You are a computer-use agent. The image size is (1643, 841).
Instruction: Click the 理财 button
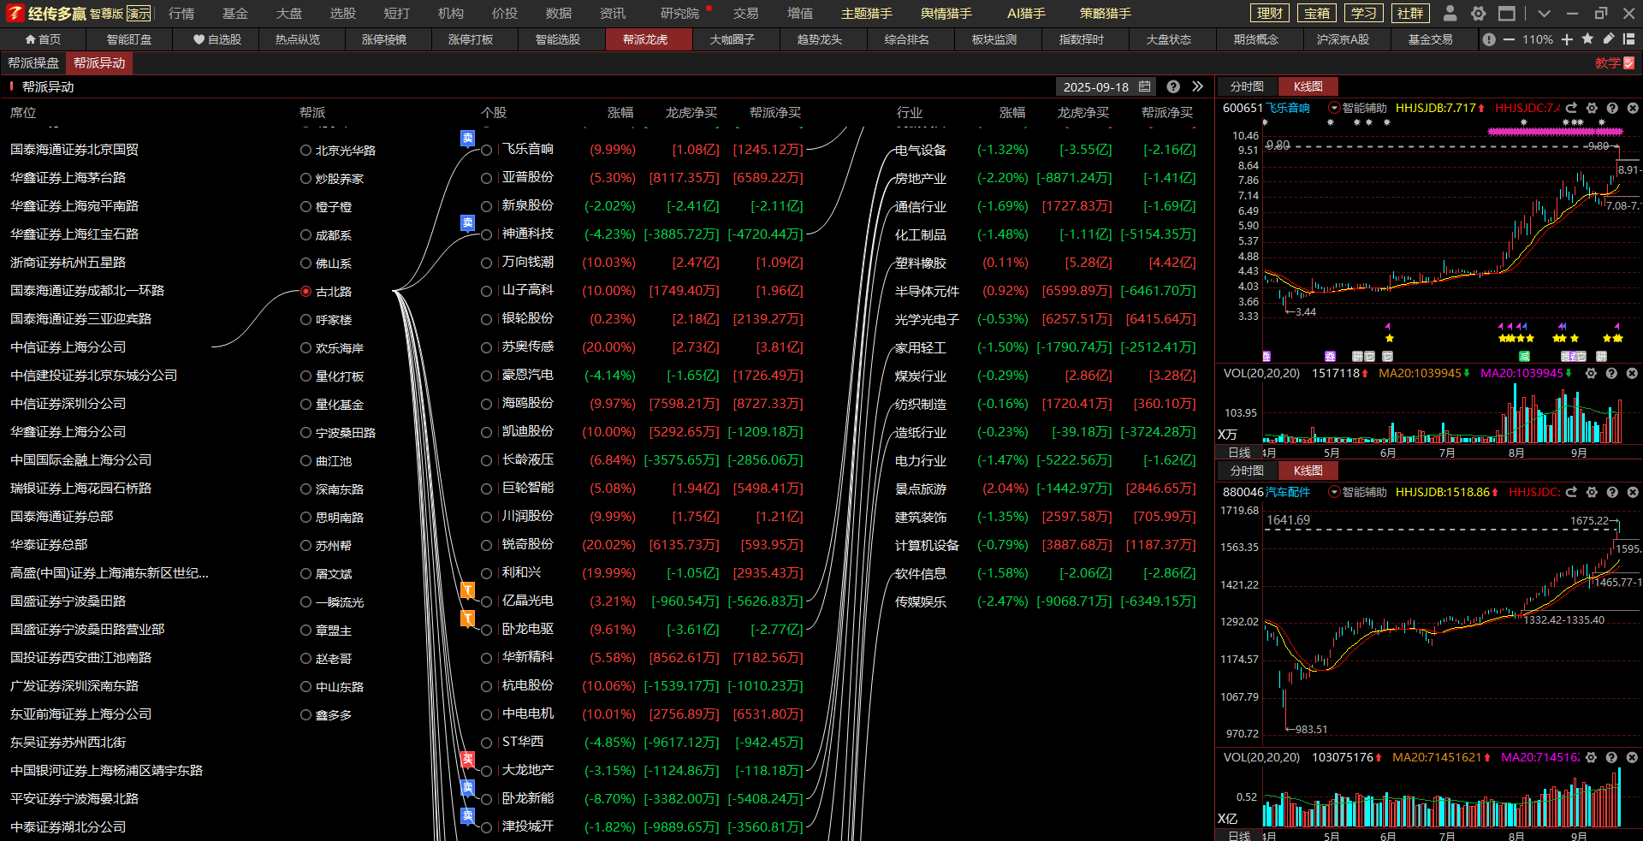tap(1270, 13)
